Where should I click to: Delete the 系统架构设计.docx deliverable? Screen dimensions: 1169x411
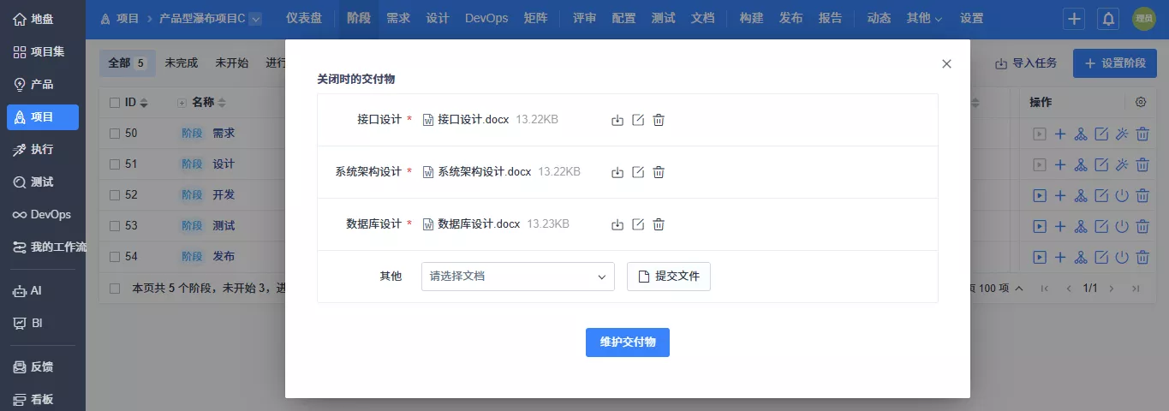(x=659, y=172)
